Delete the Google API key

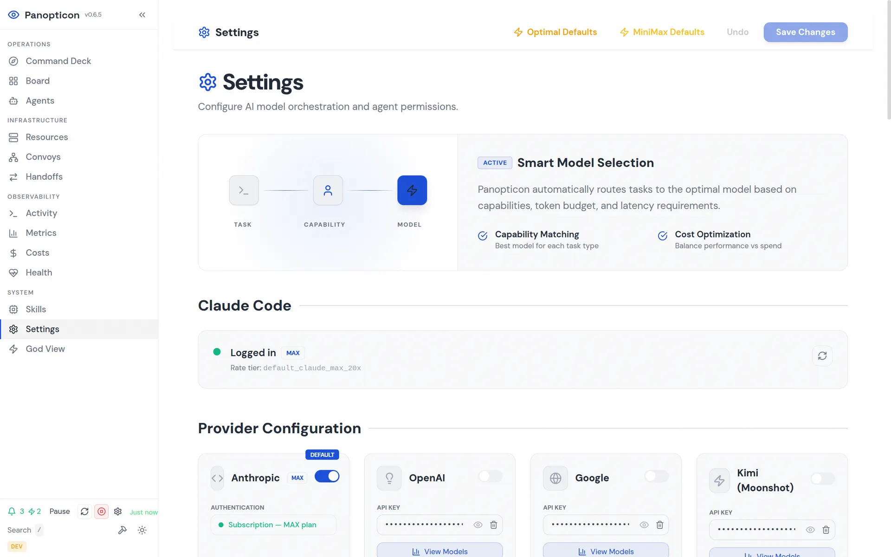pyautogui.click(x=660, y=525)
